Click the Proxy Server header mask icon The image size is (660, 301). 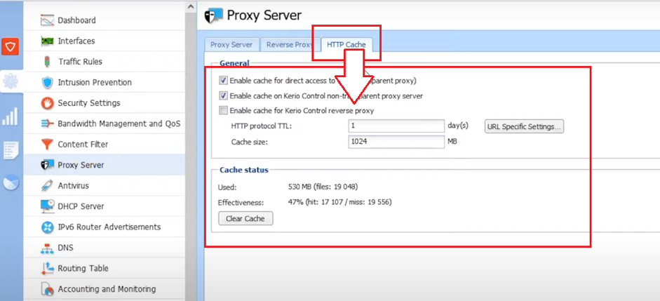(x=213, y=15)
